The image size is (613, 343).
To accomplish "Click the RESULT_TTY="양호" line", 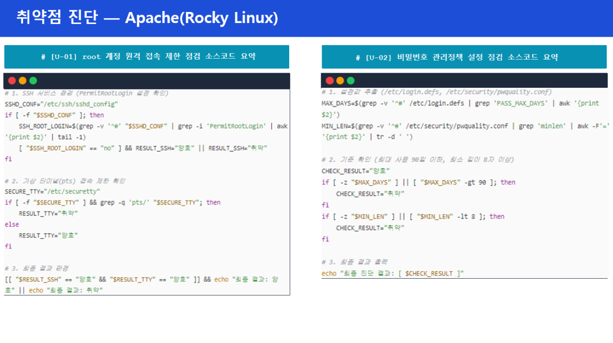I will pyautogui.click(x=48, y=235).
